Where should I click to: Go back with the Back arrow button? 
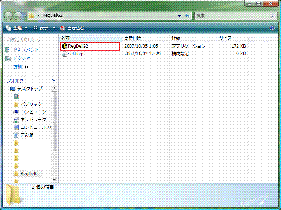pyautogui.click(x=8, y=16)
